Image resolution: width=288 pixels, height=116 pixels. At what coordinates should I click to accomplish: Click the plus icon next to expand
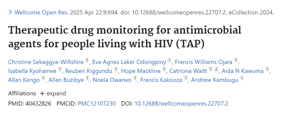(42, 93)
